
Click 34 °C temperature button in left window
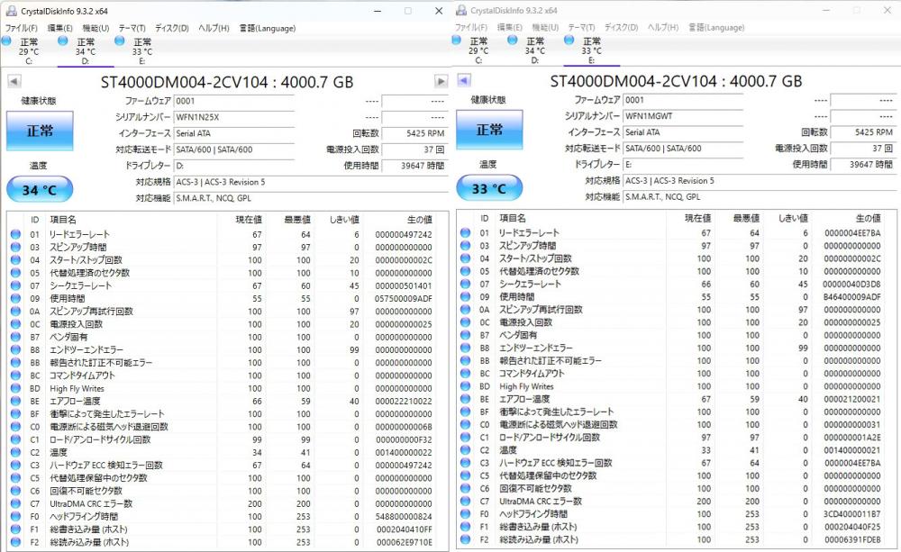[x=40, y=189]
